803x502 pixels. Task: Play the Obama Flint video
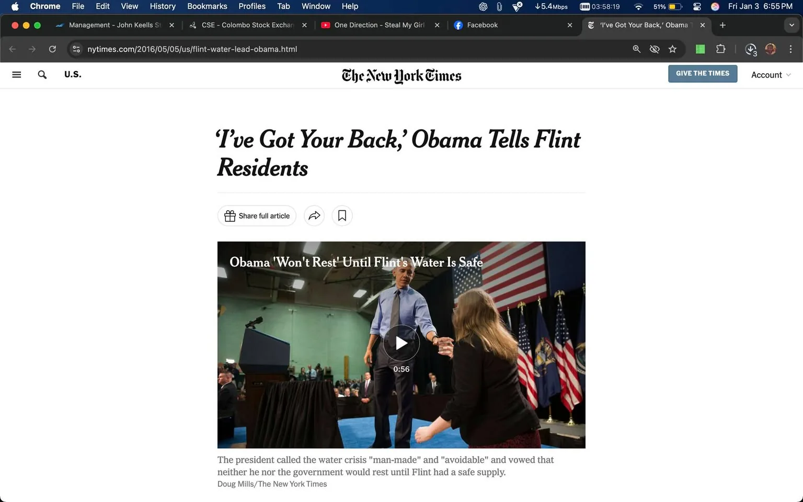click(401, 343)
